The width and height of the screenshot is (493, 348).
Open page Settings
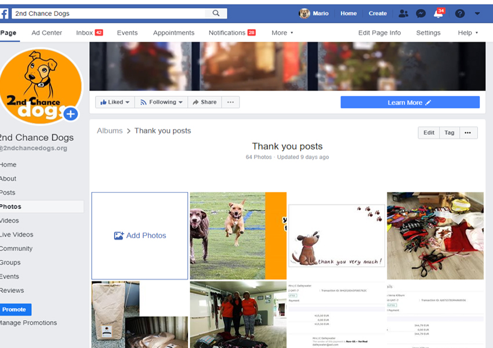[x=428, y=32]
